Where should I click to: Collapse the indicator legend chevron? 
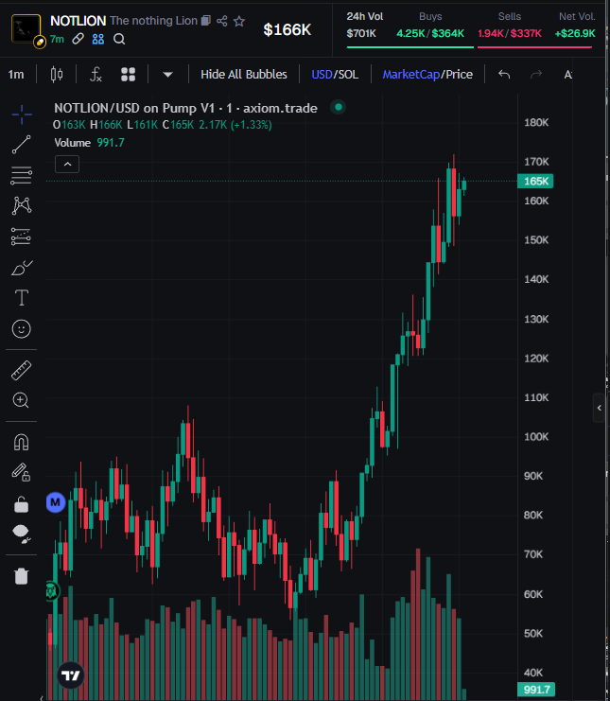tap(67, 164)
